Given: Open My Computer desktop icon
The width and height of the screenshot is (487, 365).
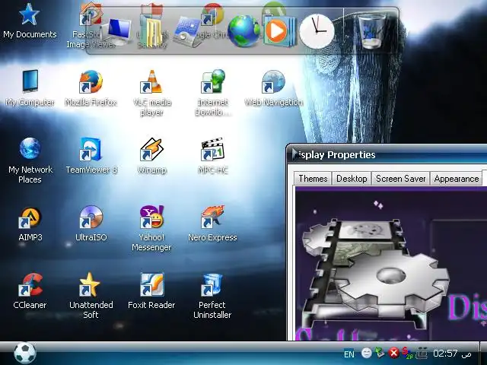Looking at the screenshot, I should click(x=30, y=88).
